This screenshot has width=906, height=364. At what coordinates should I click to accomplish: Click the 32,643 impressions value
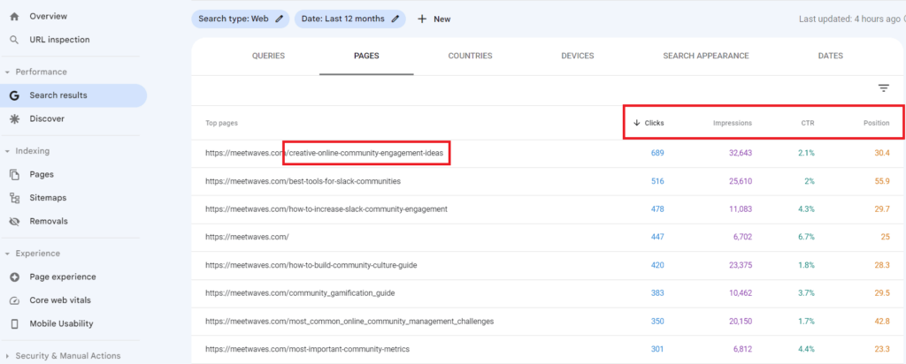click(739, 154)
